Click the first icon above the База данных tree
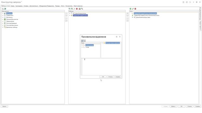 tap(3, 9)
